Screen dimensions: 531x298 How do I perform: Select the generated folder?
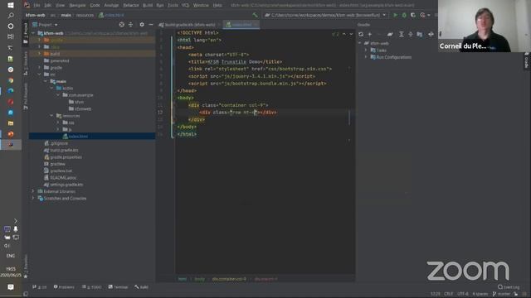[x=56, y=60]
